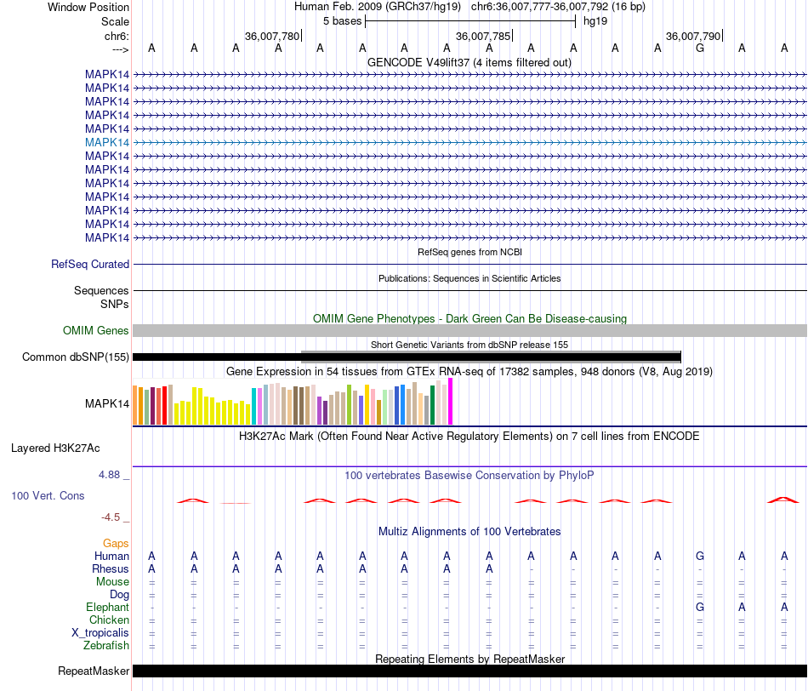
Task: Open the GTEx Gene Expression track title
Action: [469, 371]
